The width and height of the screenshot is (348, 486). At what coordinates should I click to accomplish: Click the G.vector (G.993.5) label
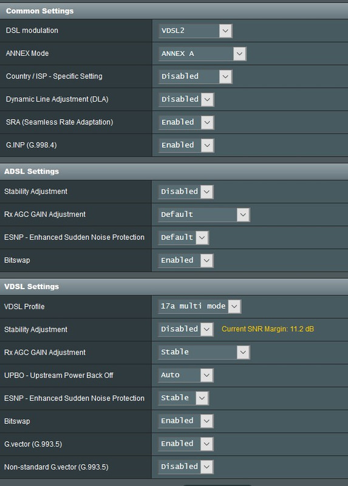click(33, 445)
